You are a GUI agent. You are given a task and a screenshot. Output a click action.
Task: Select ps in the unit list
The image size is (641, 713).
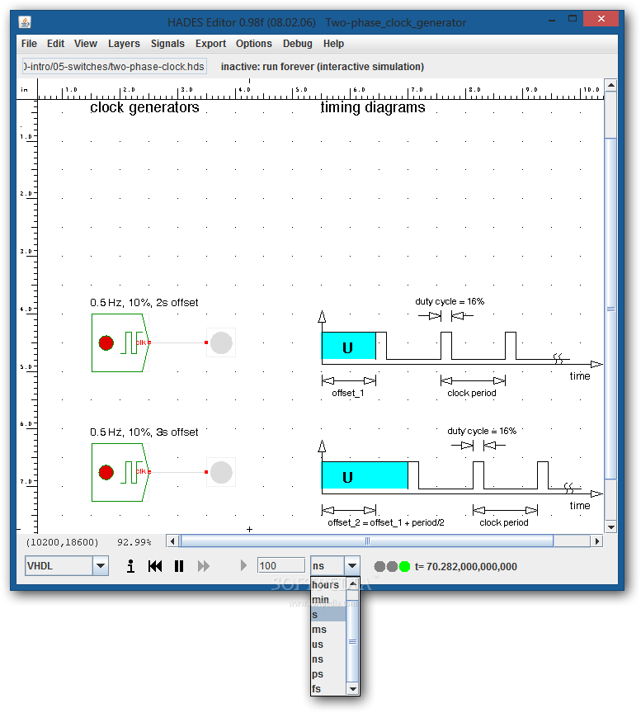pyautogui.click(x=328, y=674)
